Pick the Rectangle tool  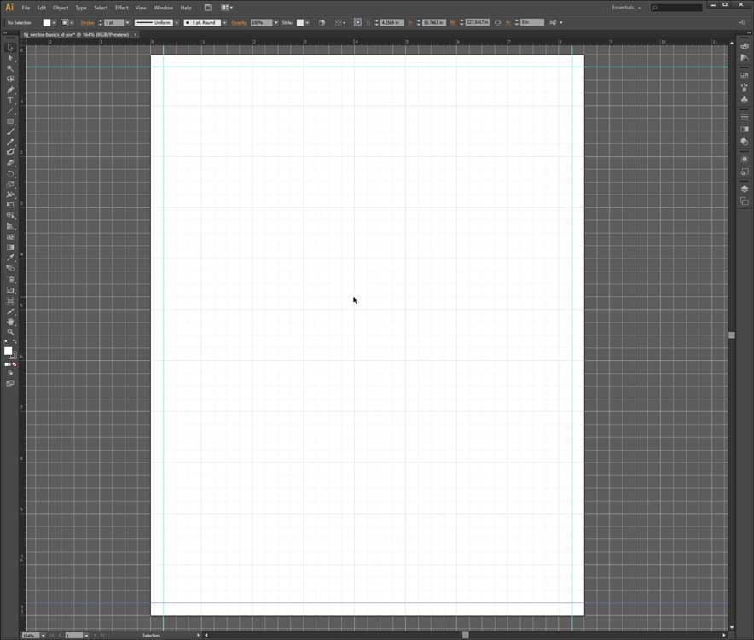point(10,121)
